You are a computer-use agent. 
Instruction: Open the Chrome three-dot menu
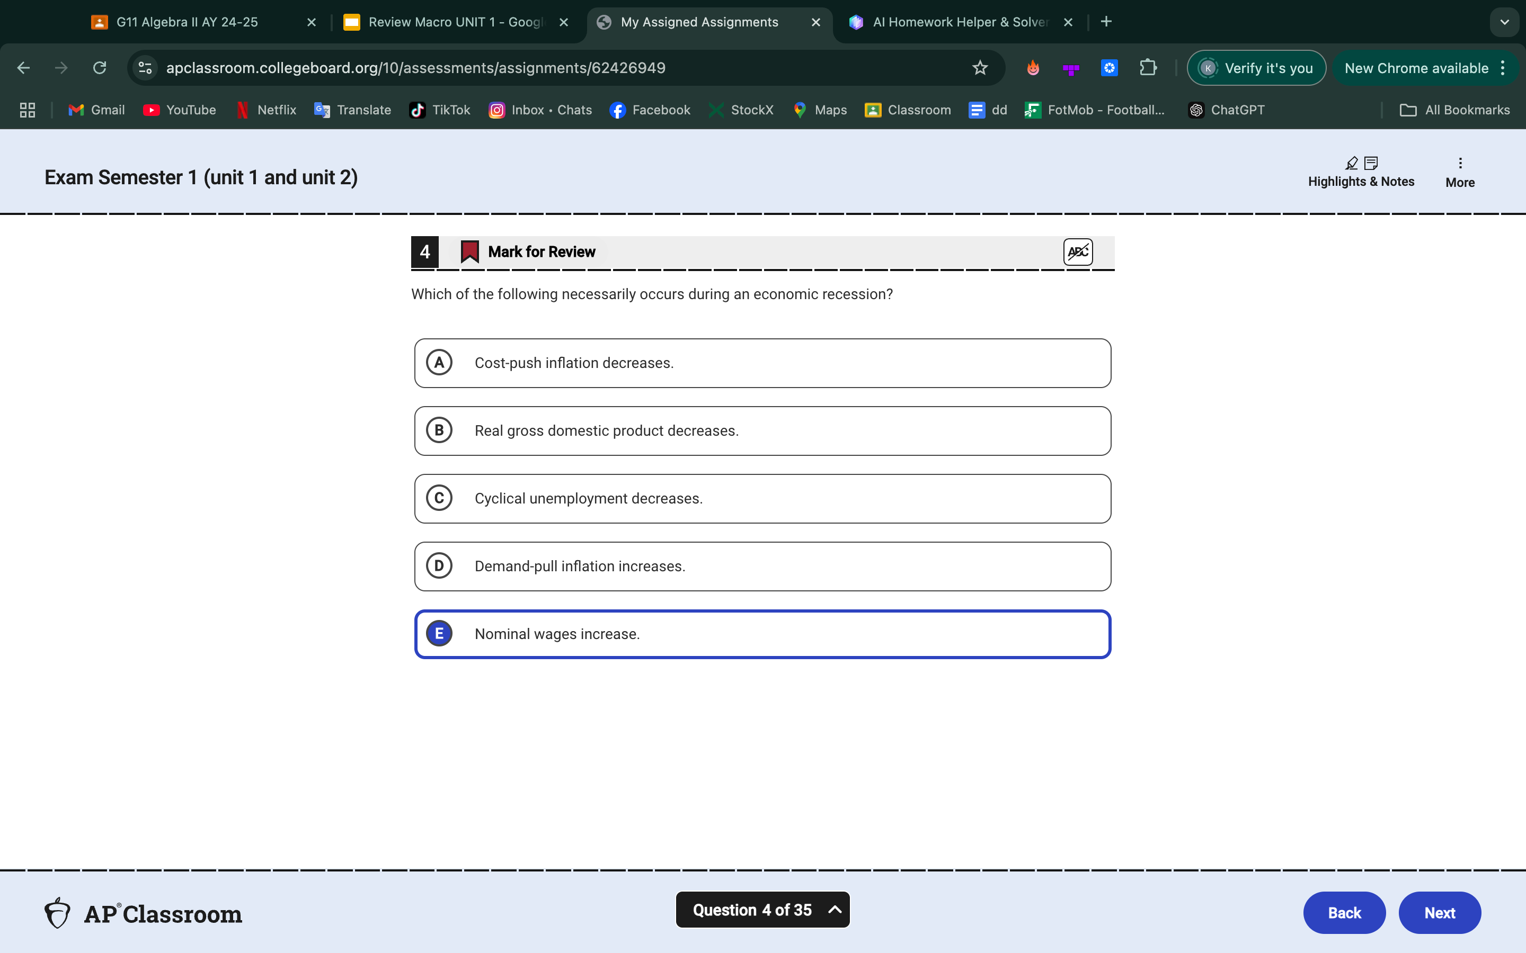(1503, 68)
